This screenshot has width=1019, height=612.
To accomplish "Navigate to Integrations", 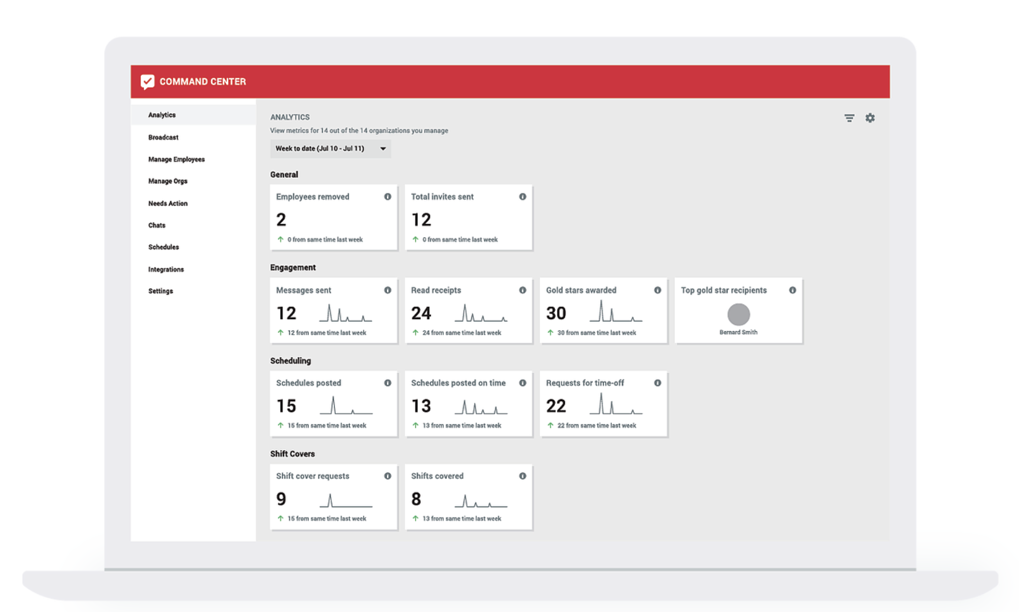I will 166,269.
